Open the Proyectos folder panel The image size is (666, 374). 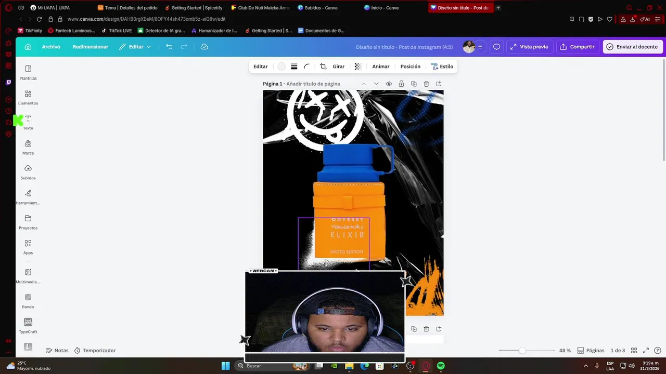point(28,222)
